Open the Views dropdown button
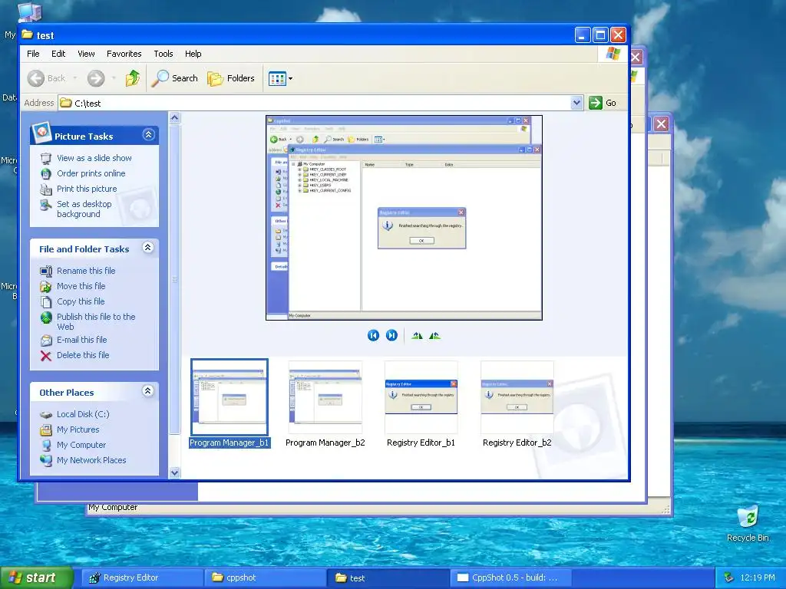786x589 pixels. pos(280,78)
